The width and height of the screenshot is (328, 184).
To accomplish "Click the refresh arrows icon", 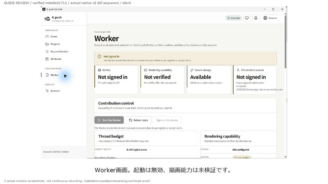I will click(x=131, y=120).
